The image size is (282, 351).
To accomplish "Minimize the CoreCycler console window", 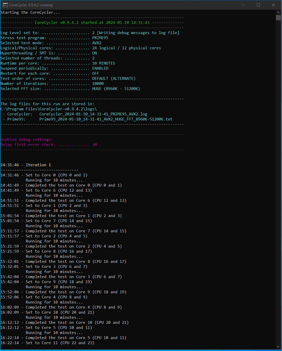I will pos(243,5).
